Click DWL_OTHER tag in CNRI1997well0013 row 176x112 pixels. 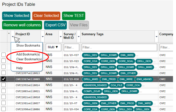[128, 73]
